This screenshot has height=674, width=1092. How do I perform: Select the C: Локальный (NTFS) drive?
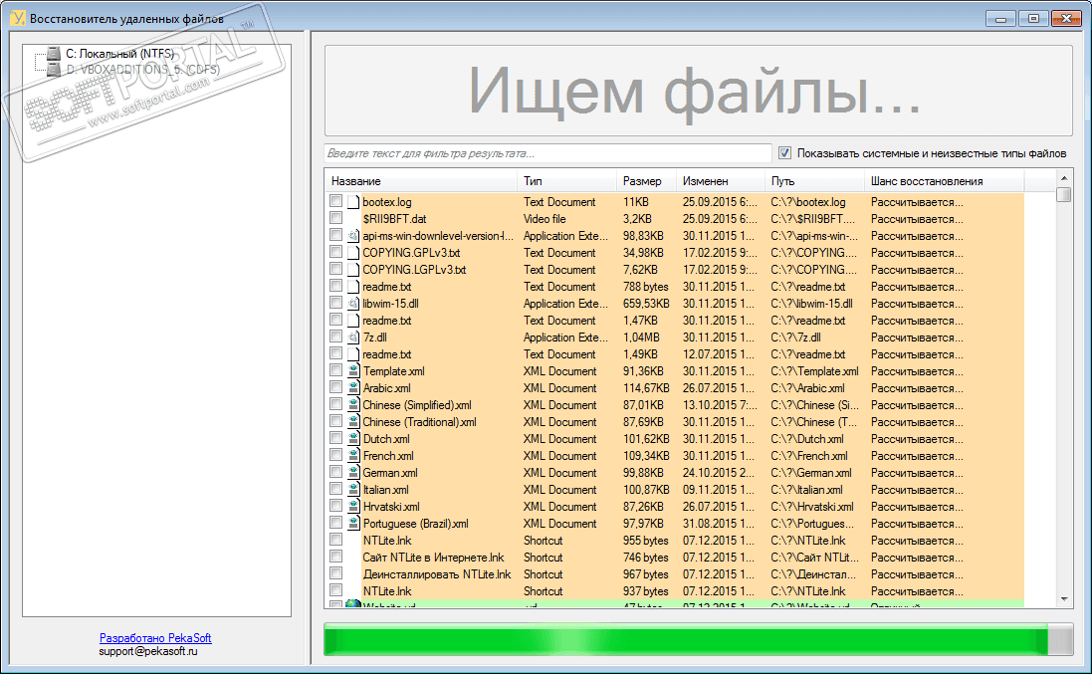pos(119,54)
